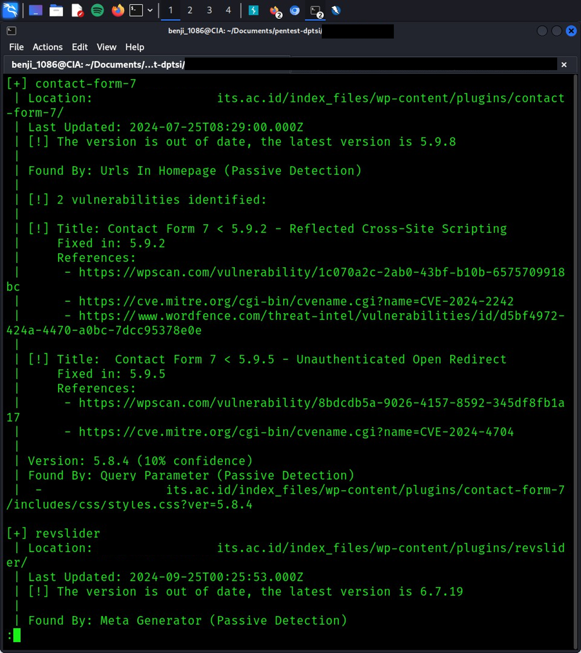Viewport: 581px width, 653px height.
Task: Open the Kali Linux applications menu
Action: coord(10,10)
